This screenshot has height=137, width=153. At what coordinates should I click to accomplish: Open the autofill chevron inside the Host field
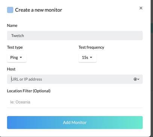[138, 79]
